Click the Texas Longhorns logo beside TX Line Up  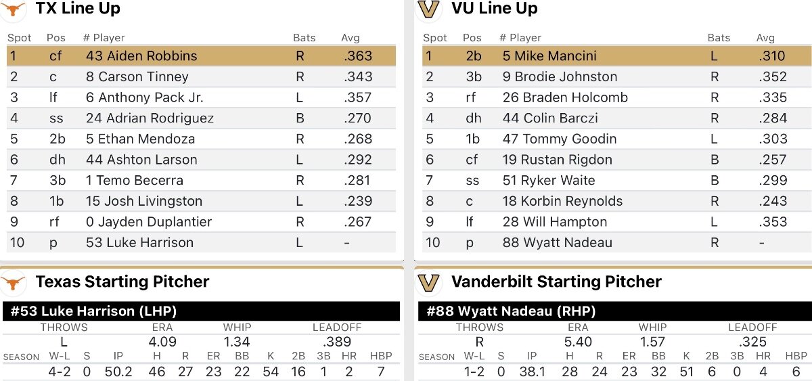tap(14, 9)
